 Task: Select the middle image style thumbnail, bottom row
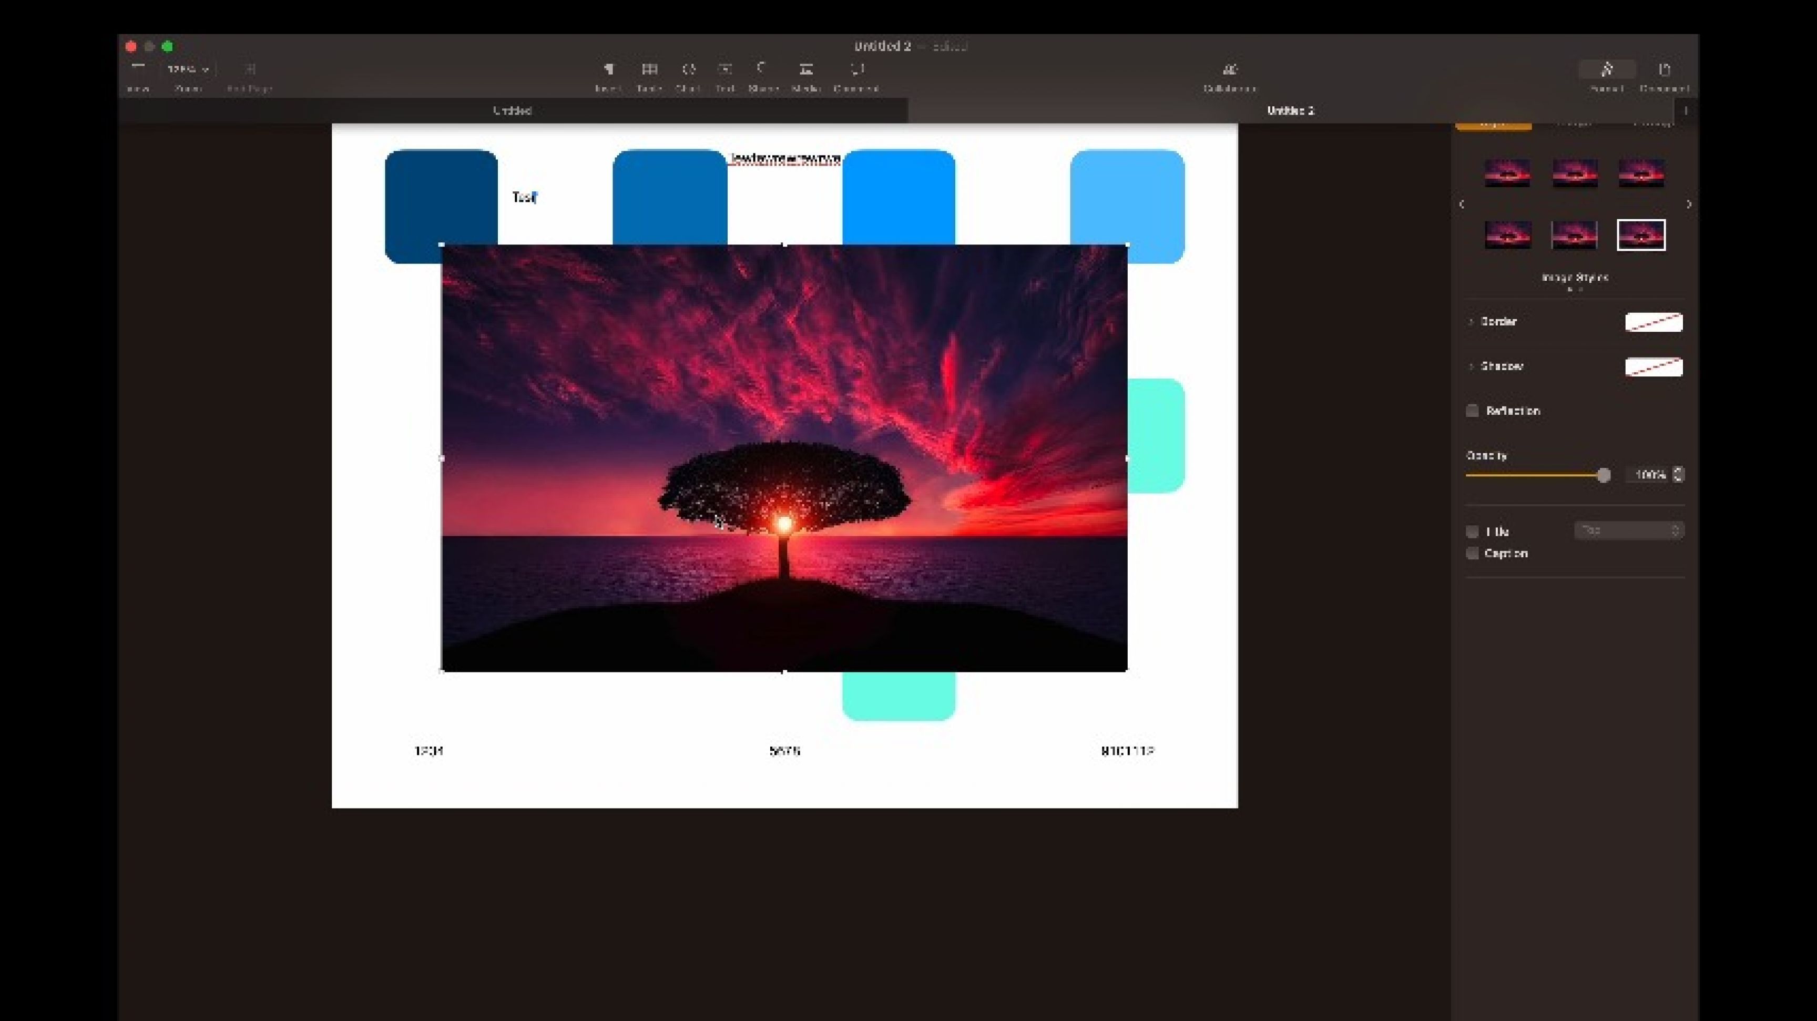tap(1574, 235)
